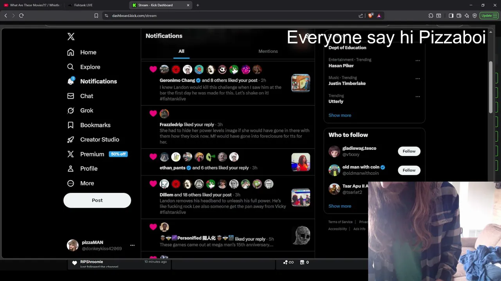Click the heart icon beside RIPShroomie
The image size is (501, 281).
coord(74,263)
